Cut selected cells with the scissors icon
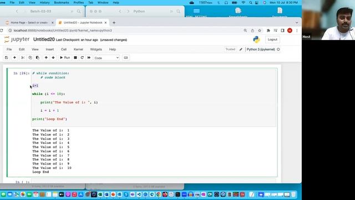The image size is (355, 200). coord(23,58)
